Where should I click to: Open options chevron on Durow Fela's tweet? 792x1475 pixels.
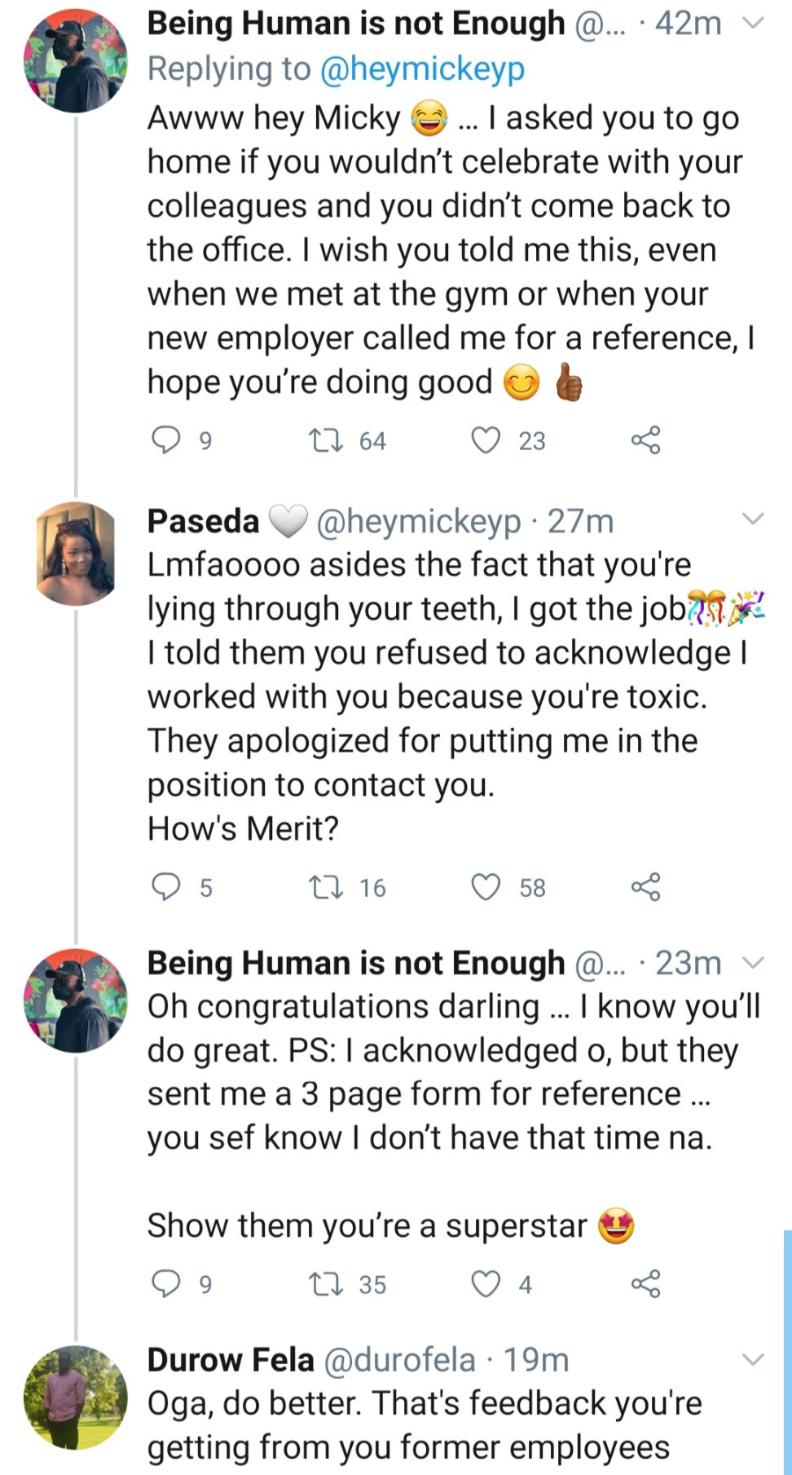[x=755, y=1359]
